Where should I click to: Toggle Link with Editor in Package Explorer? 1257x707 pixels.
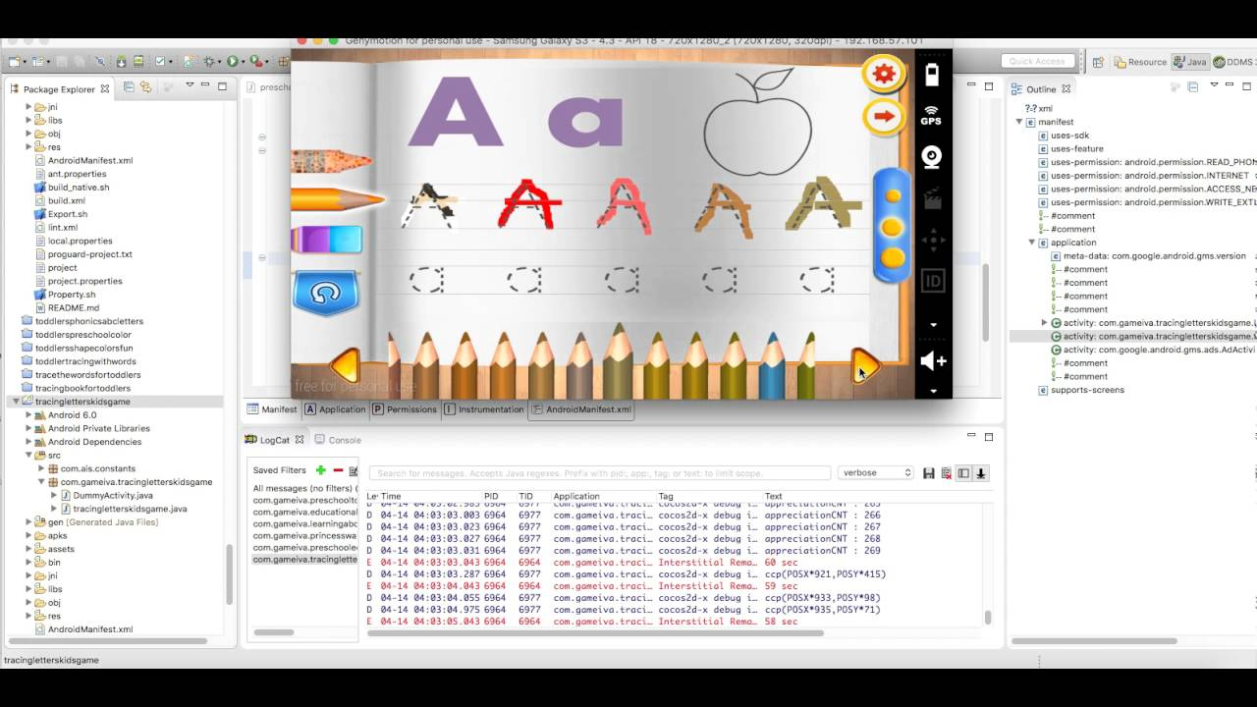click(x=145, y=87)
